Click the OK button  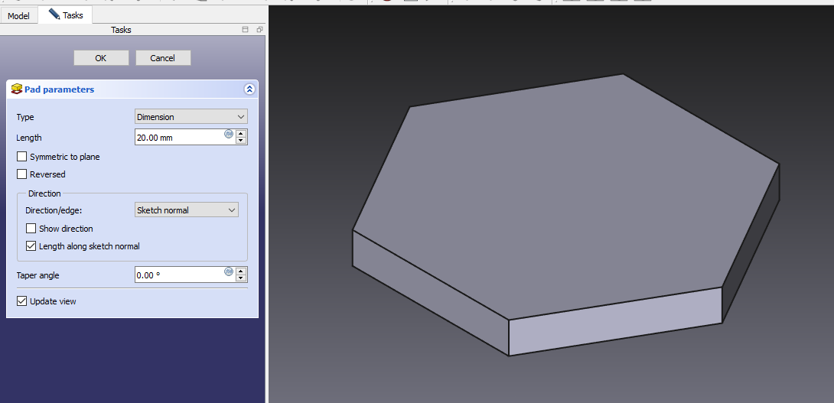pos(101,58)
